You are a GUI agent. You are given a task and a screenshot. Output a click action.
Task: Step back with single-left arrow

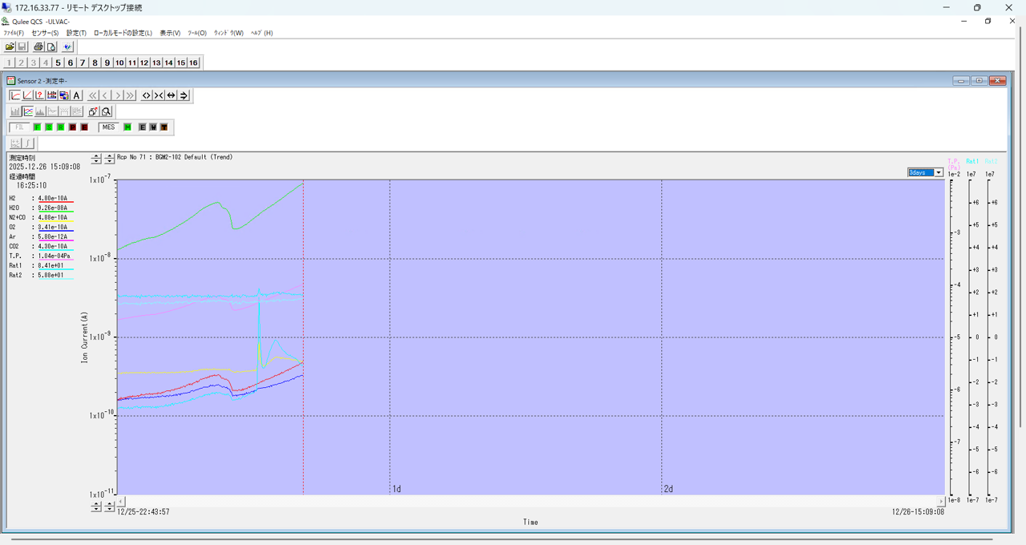pos(105,95)
